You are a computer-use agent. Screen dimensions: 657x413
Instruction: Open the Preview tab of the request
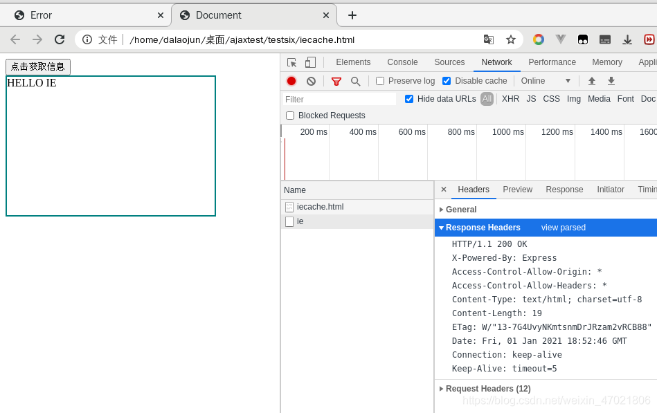[517, 190]
